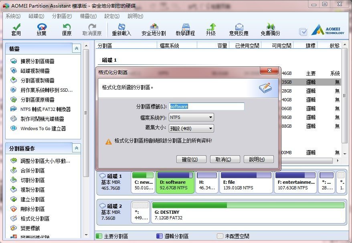Select the D: software partition block

175,182
